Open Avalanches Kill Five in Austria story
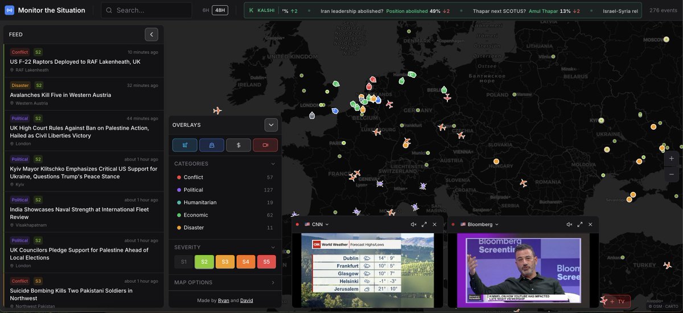 (84, 94)
